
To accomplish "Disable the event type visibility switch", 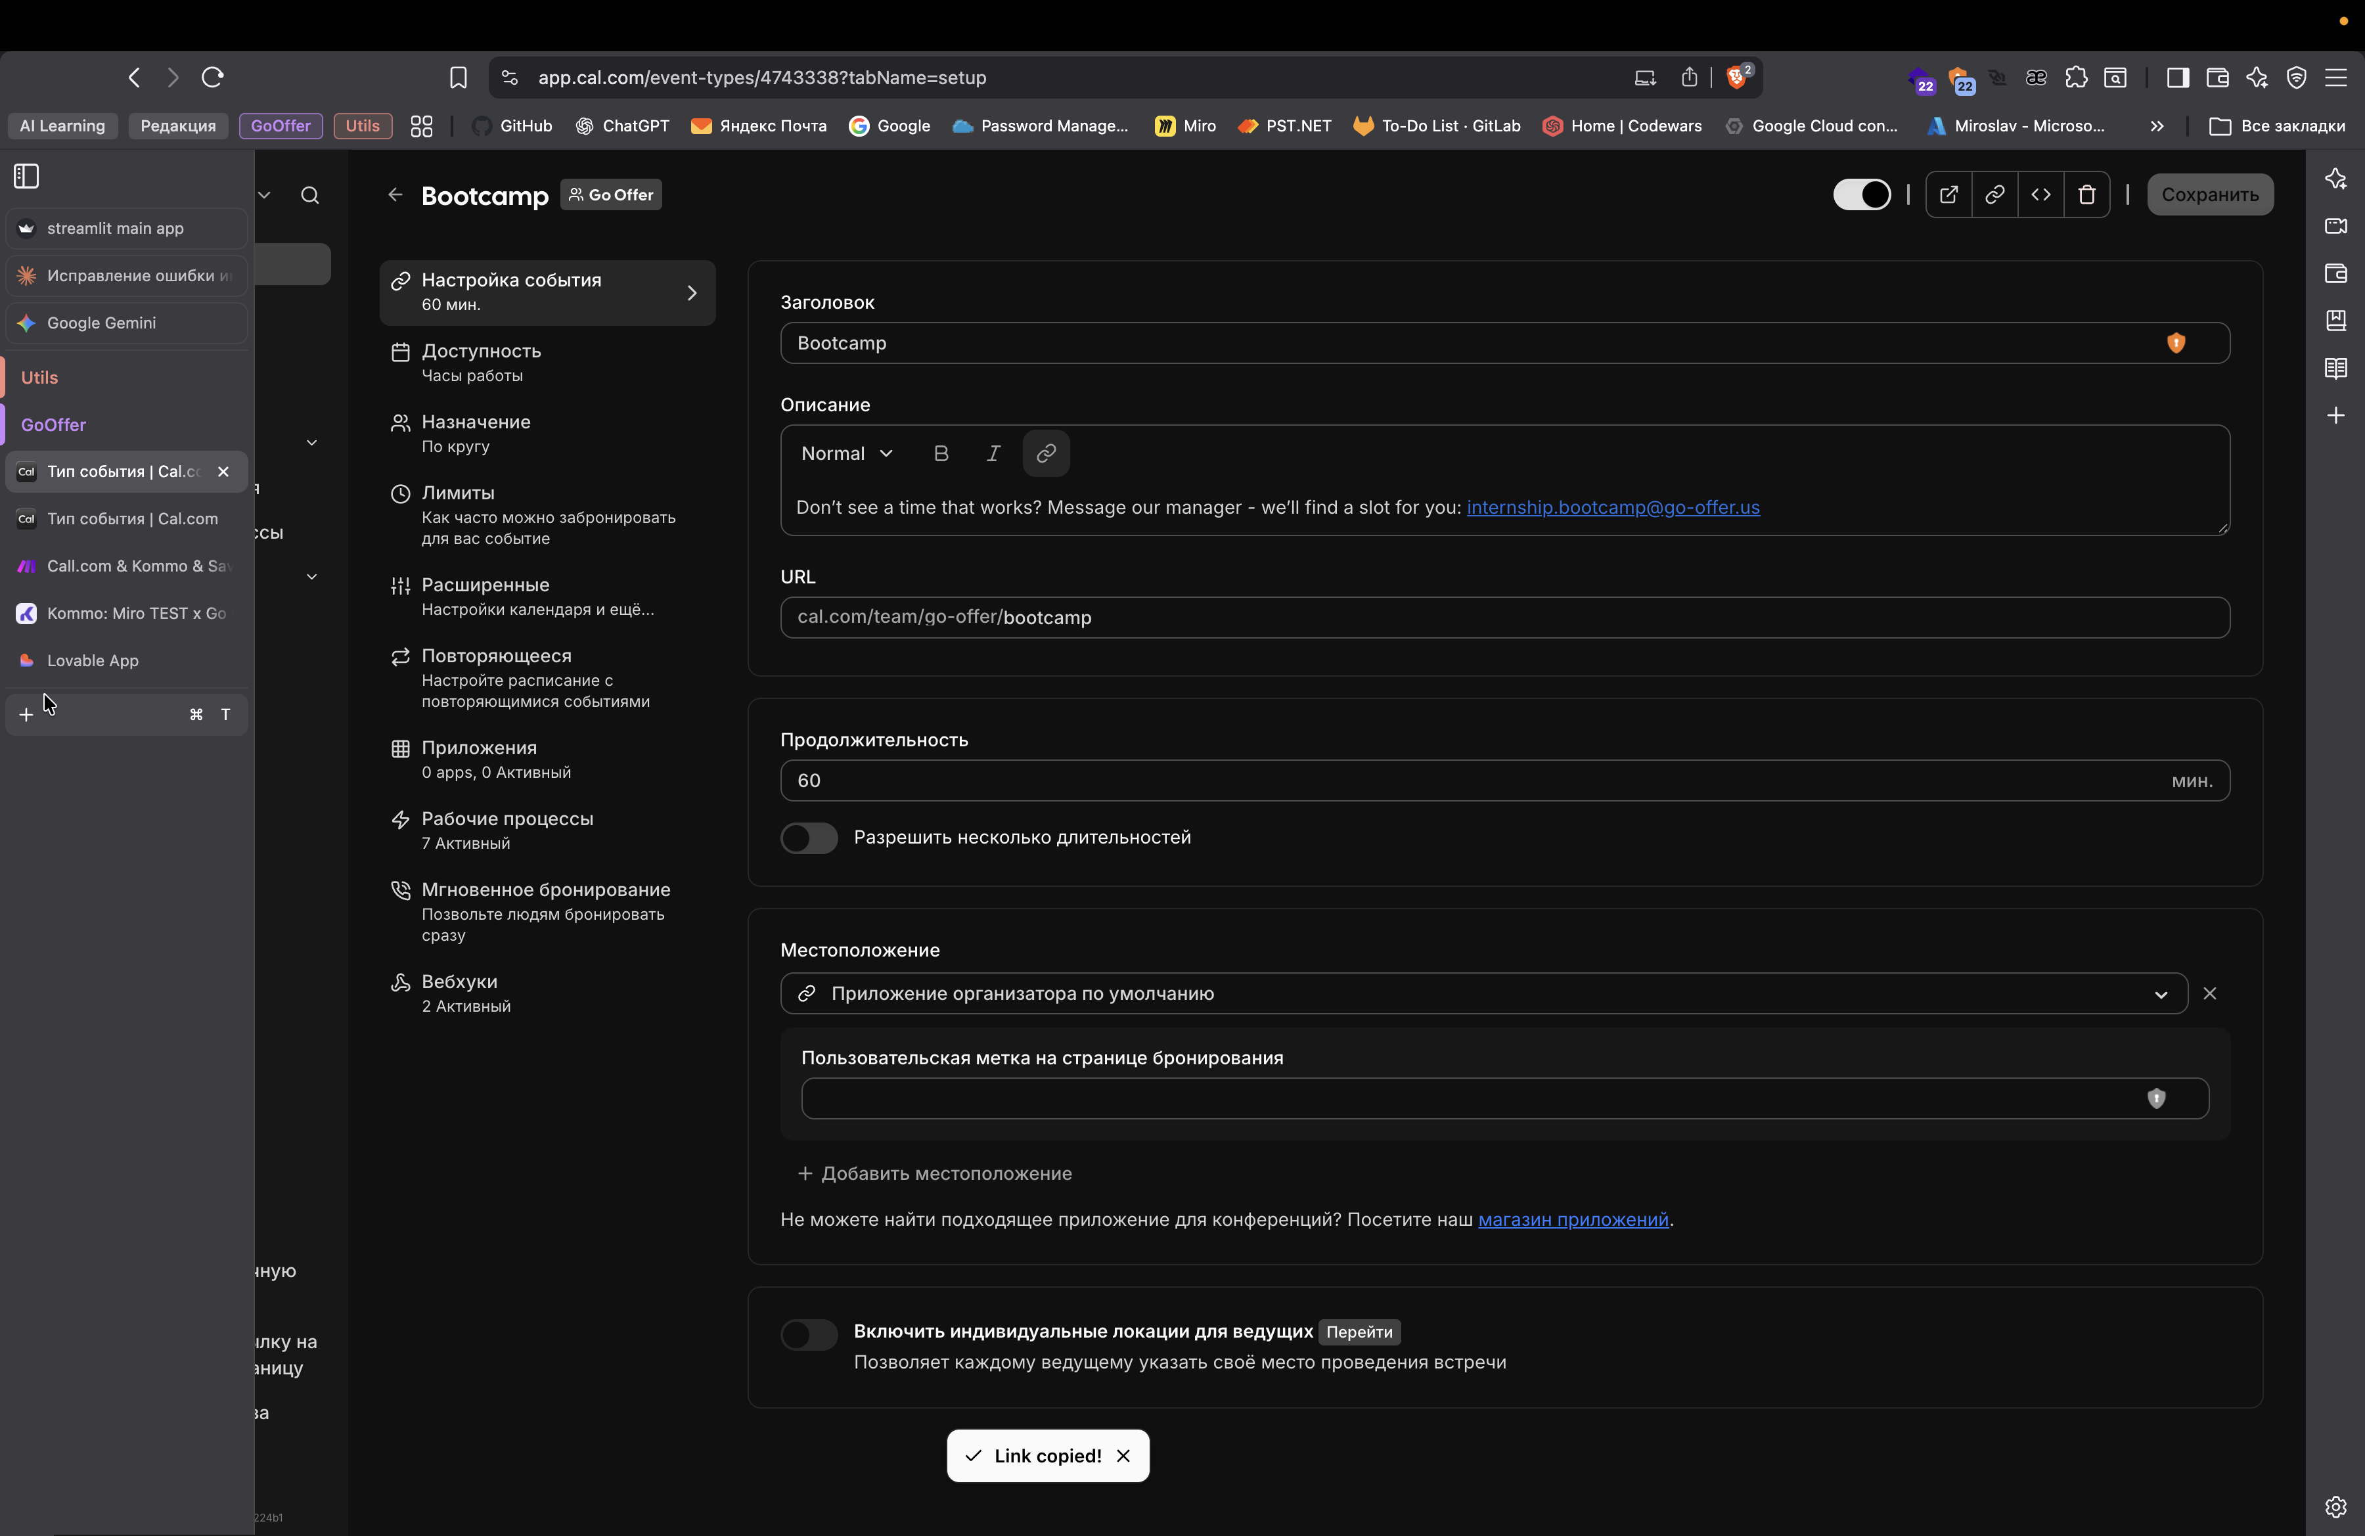I will 1861,194.
